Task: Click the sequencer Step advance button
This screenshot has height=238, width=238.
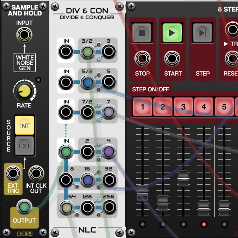Action: [202, 33]
